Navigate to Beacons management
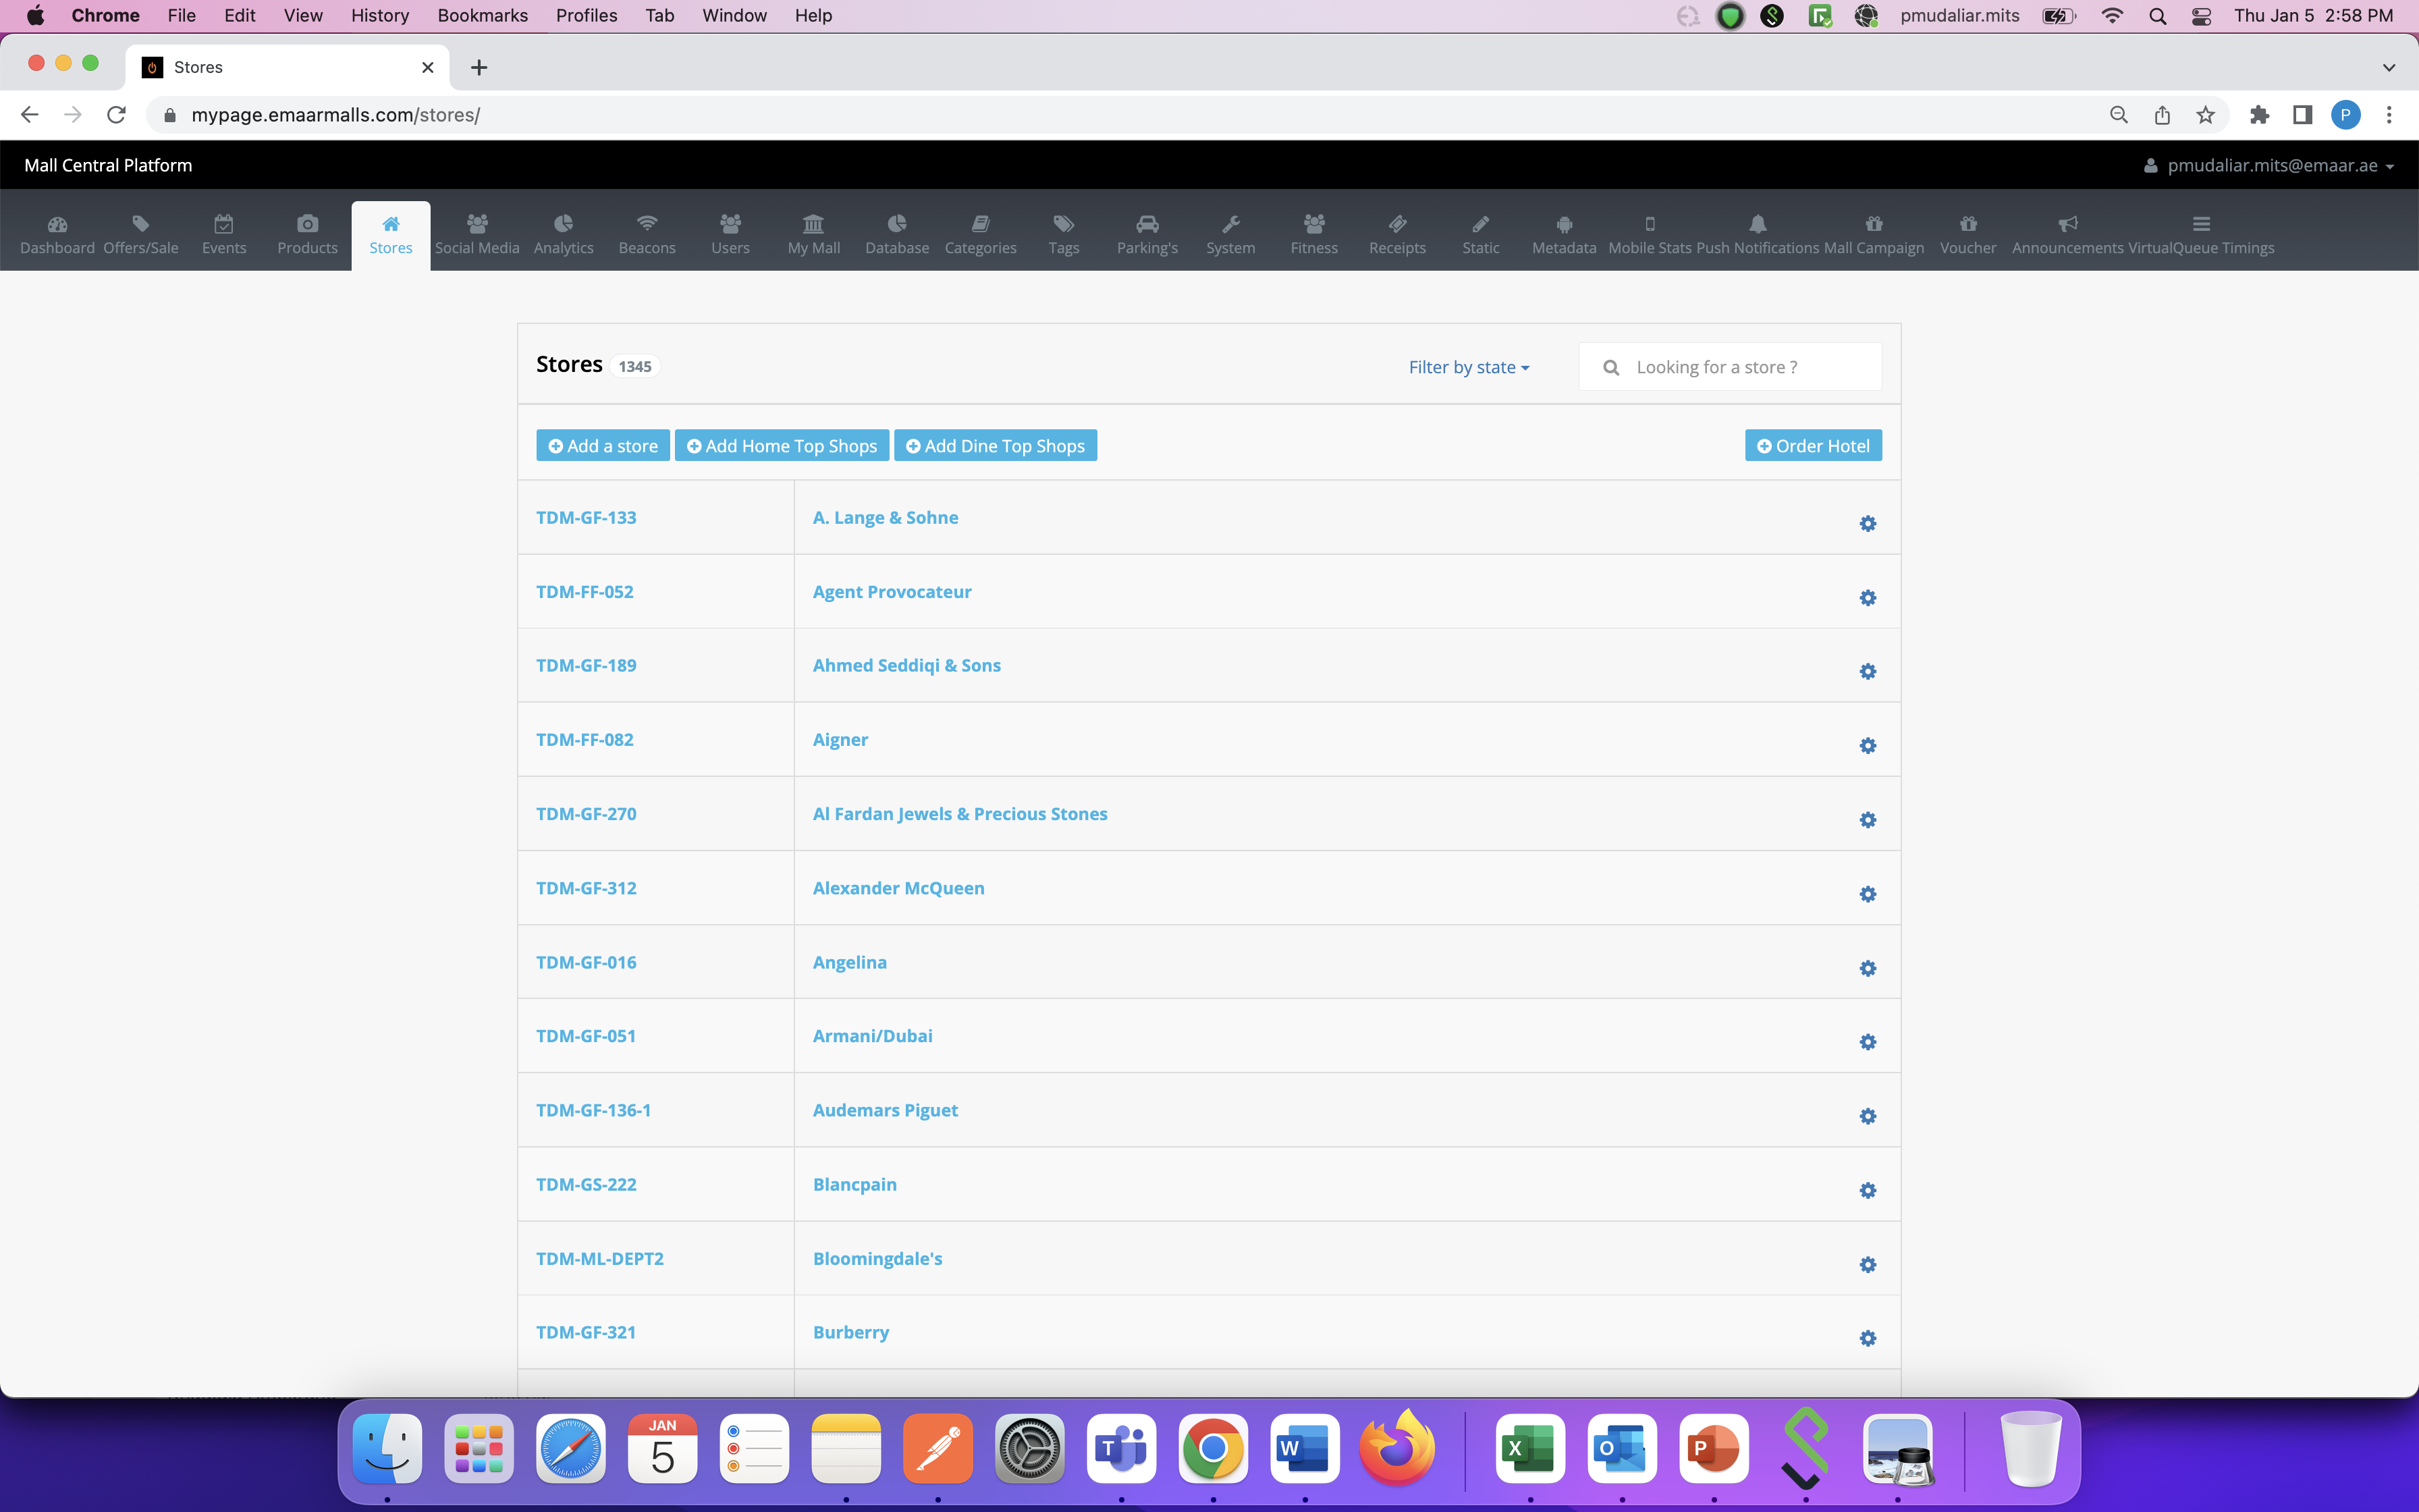 pos(646,232)
